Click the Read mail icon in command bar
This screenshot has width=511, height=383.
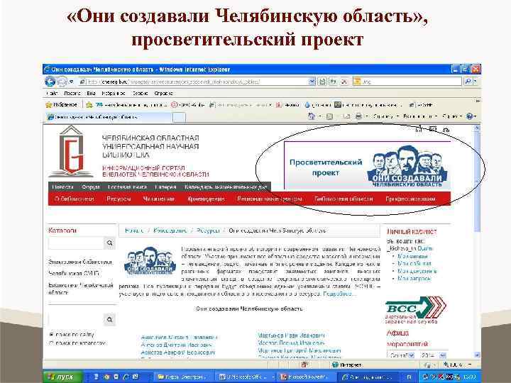point(347,116)
